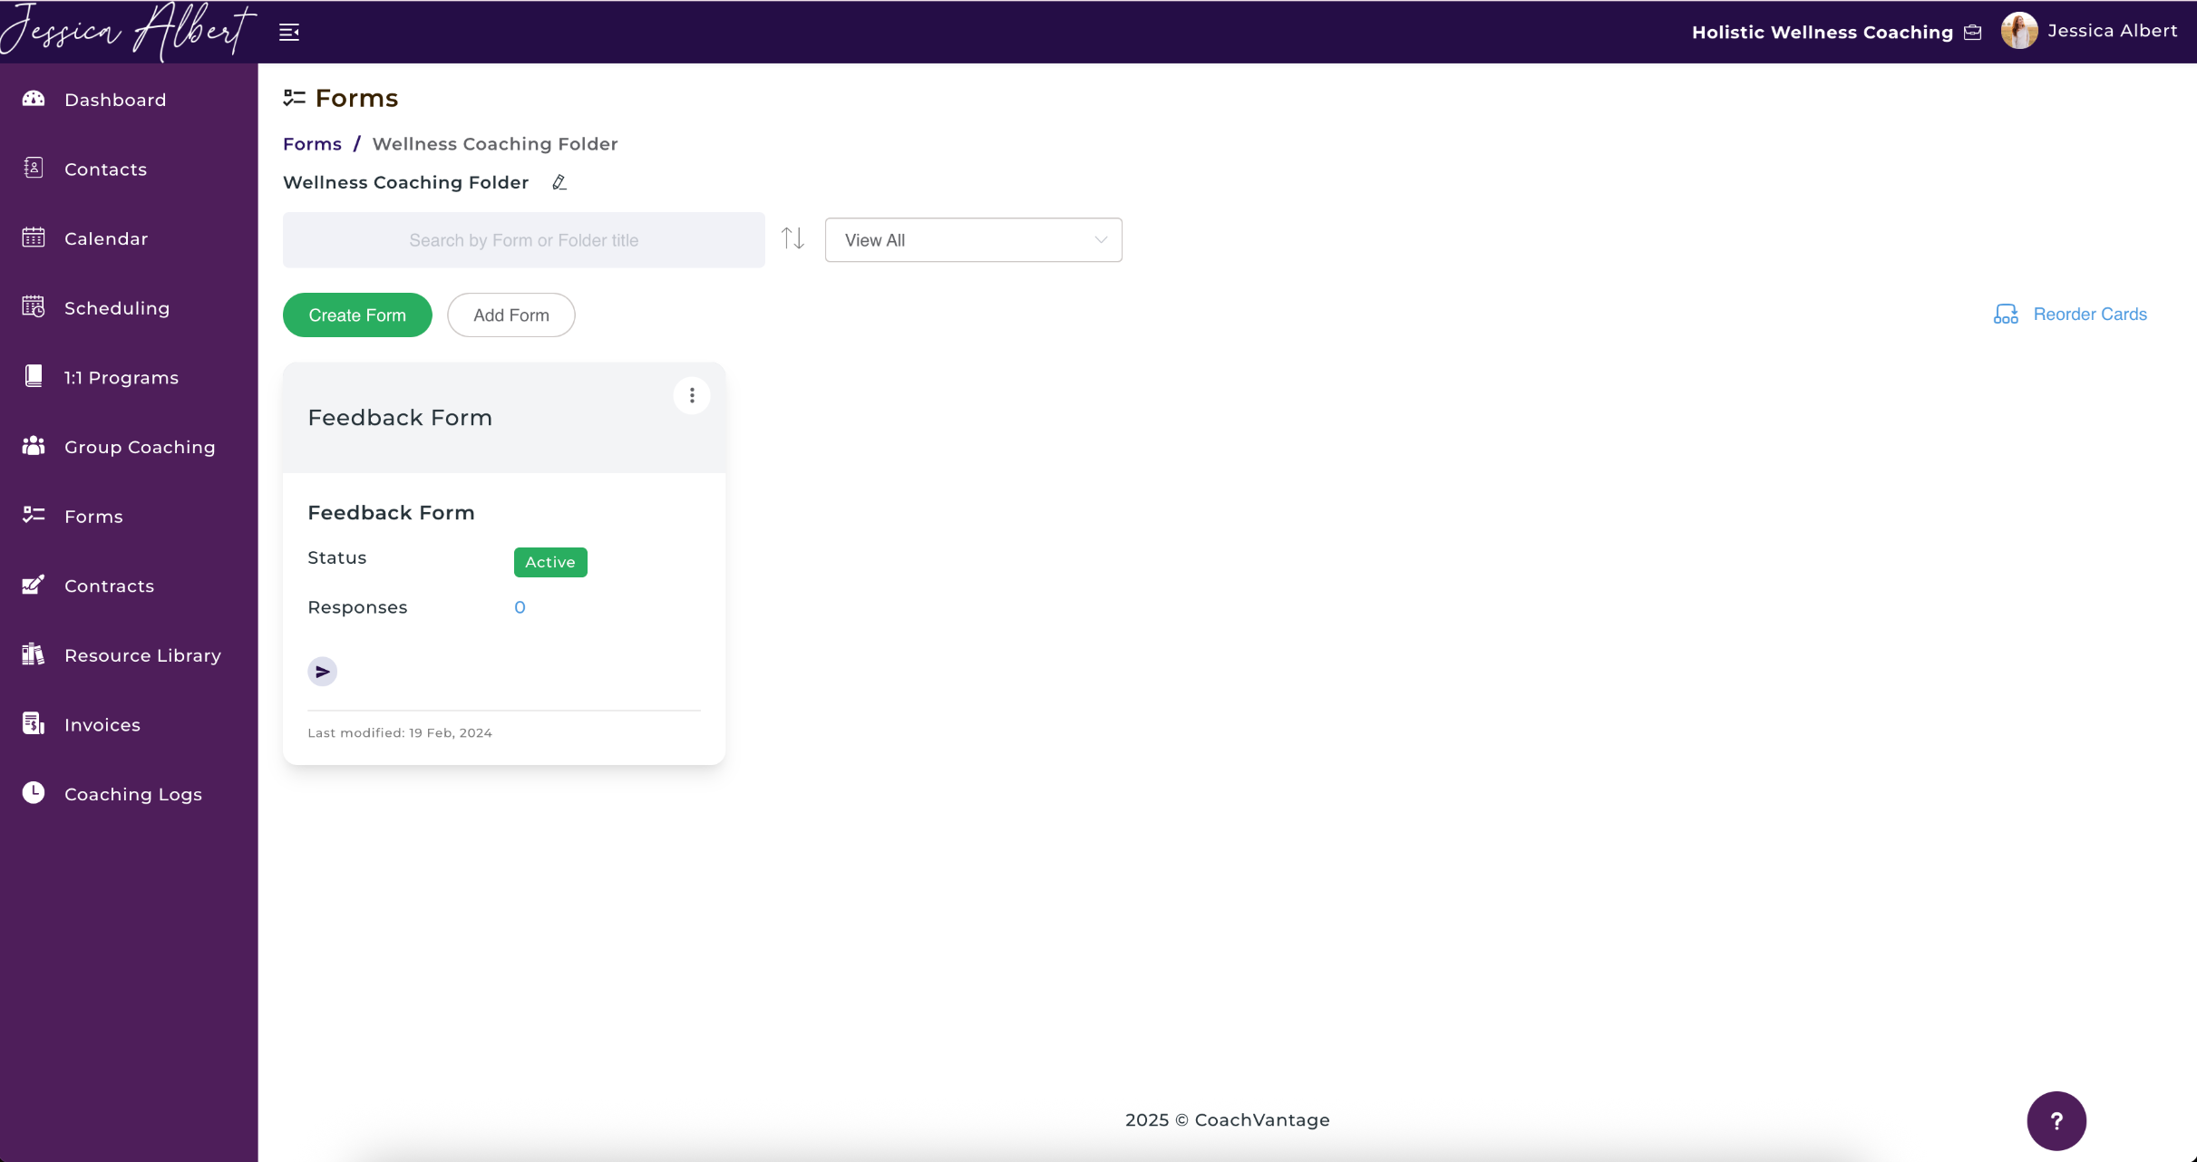2197x1162 pixels.
Task: Open the Invoices icon in the sidebar
Action: [x=34, y=723]
